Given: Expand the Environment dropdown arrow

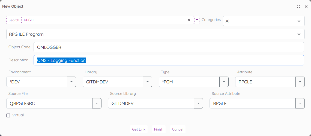Looking at the screenshot, I should coord(71,82).
